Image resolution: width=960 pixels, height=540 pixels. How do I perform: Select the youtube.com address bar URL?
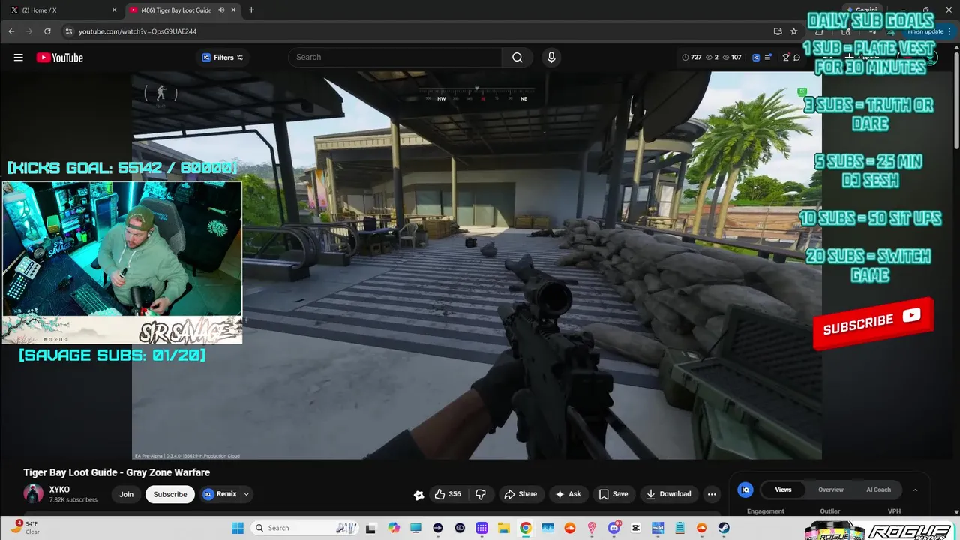pyautogui.click(x=137, y=31)
